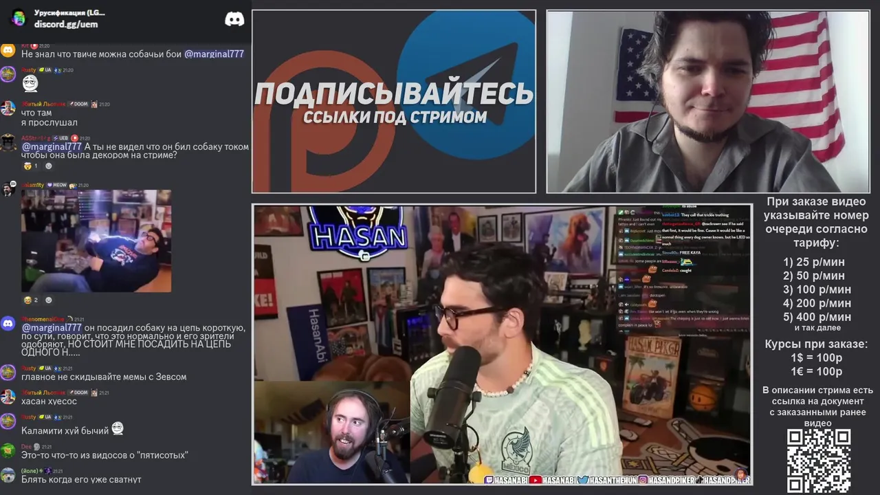The width and height of the screenshot is (880, 495).
Task: Click the QR code under the pricing text
Action: [x=818, y=461]
